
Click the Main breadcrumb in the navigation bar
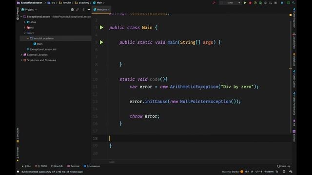(x=97, y=3)
